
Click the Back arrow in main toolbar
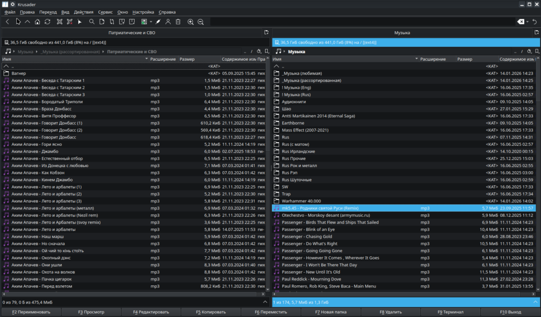(7, 22)
